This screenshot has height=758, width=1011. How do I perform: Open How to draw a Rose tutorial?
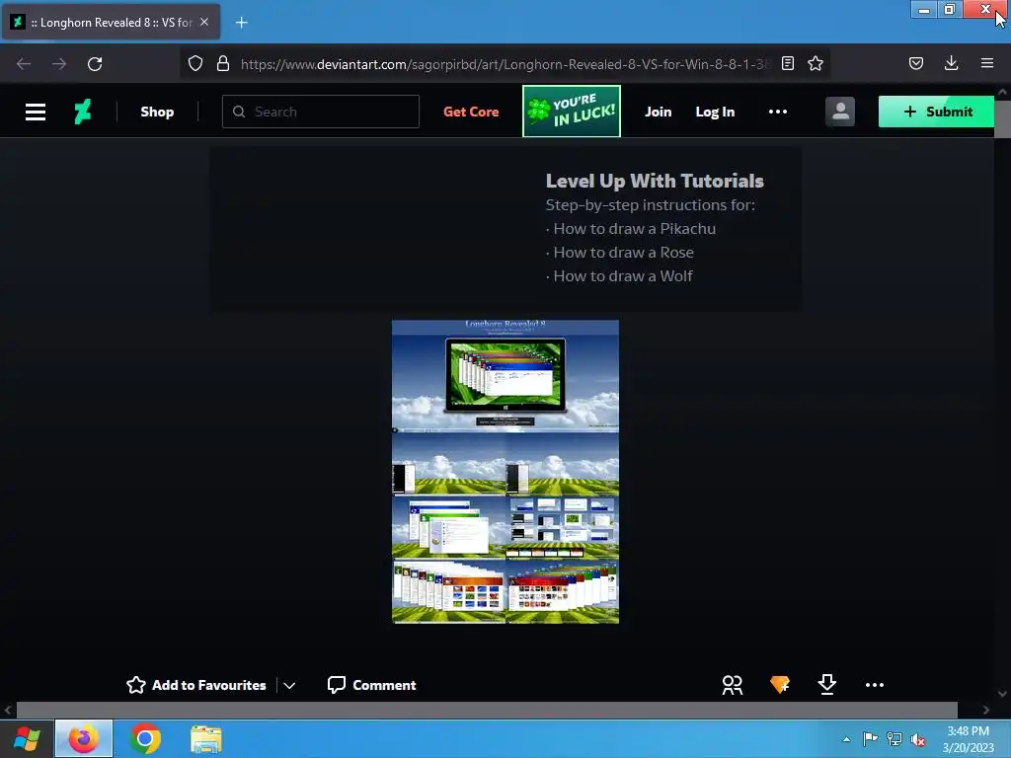point(623,253)
